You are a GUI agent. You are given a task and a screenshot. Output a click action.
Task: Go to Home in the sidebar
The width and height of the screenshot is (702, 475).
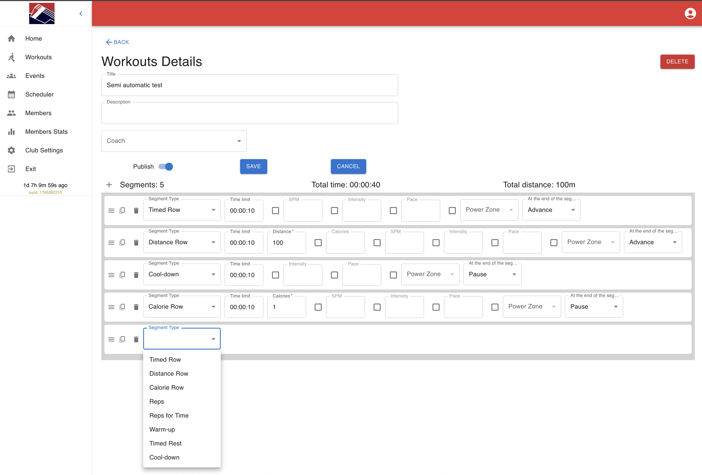[46, 39]
